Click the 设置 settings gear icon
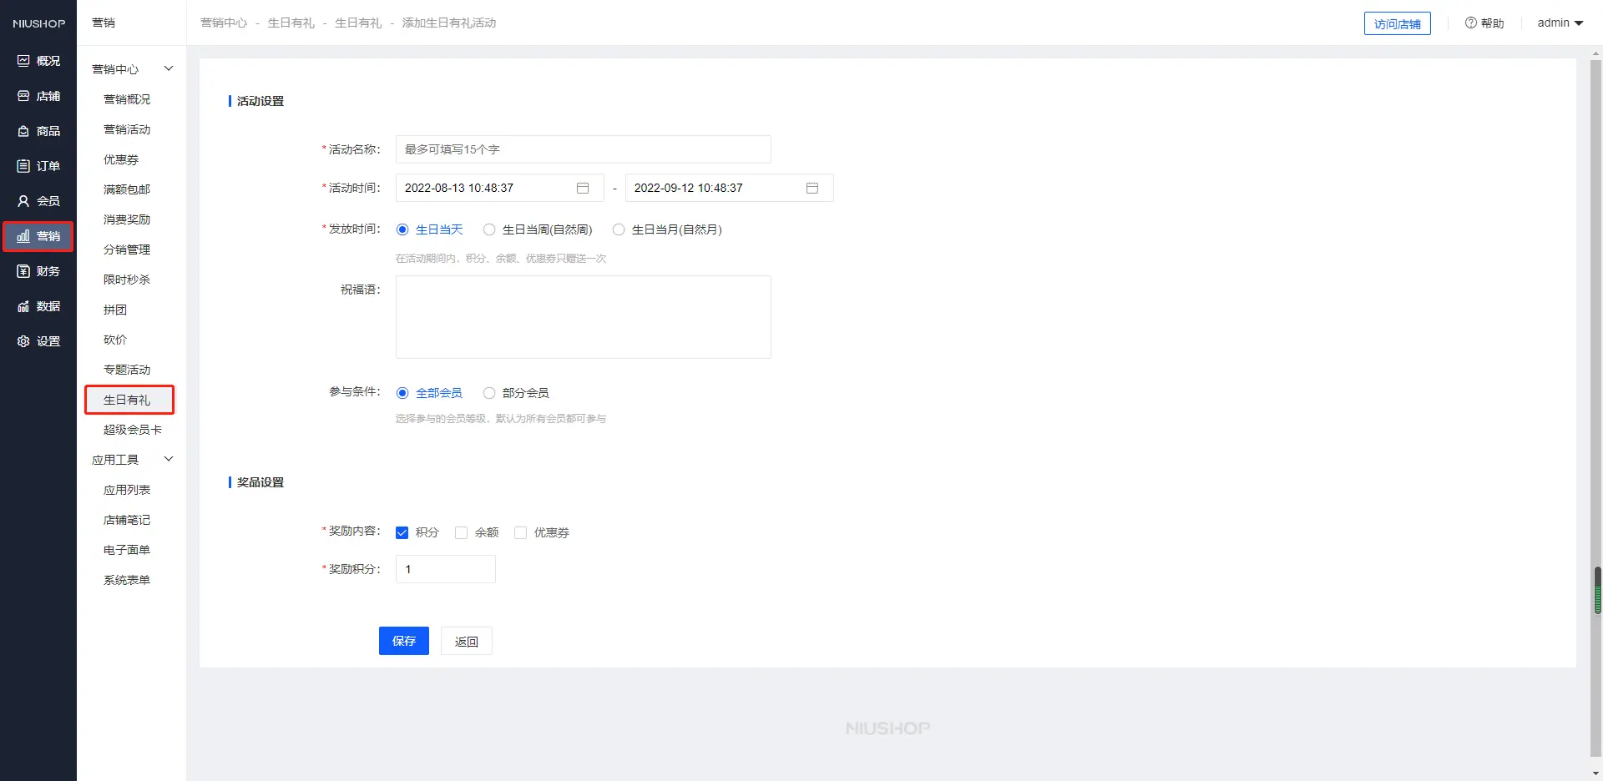This screenshot has width=1603, height=781. pyautogui.click(x=23, y=341)
